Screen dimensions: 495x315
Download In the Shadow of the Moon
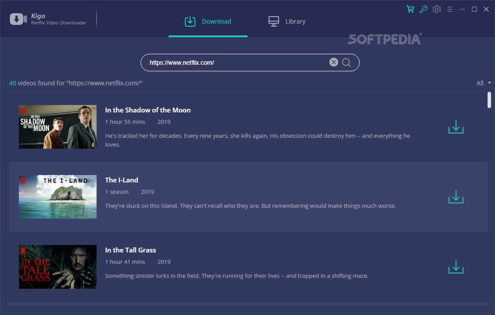click(x=456, y=127)
